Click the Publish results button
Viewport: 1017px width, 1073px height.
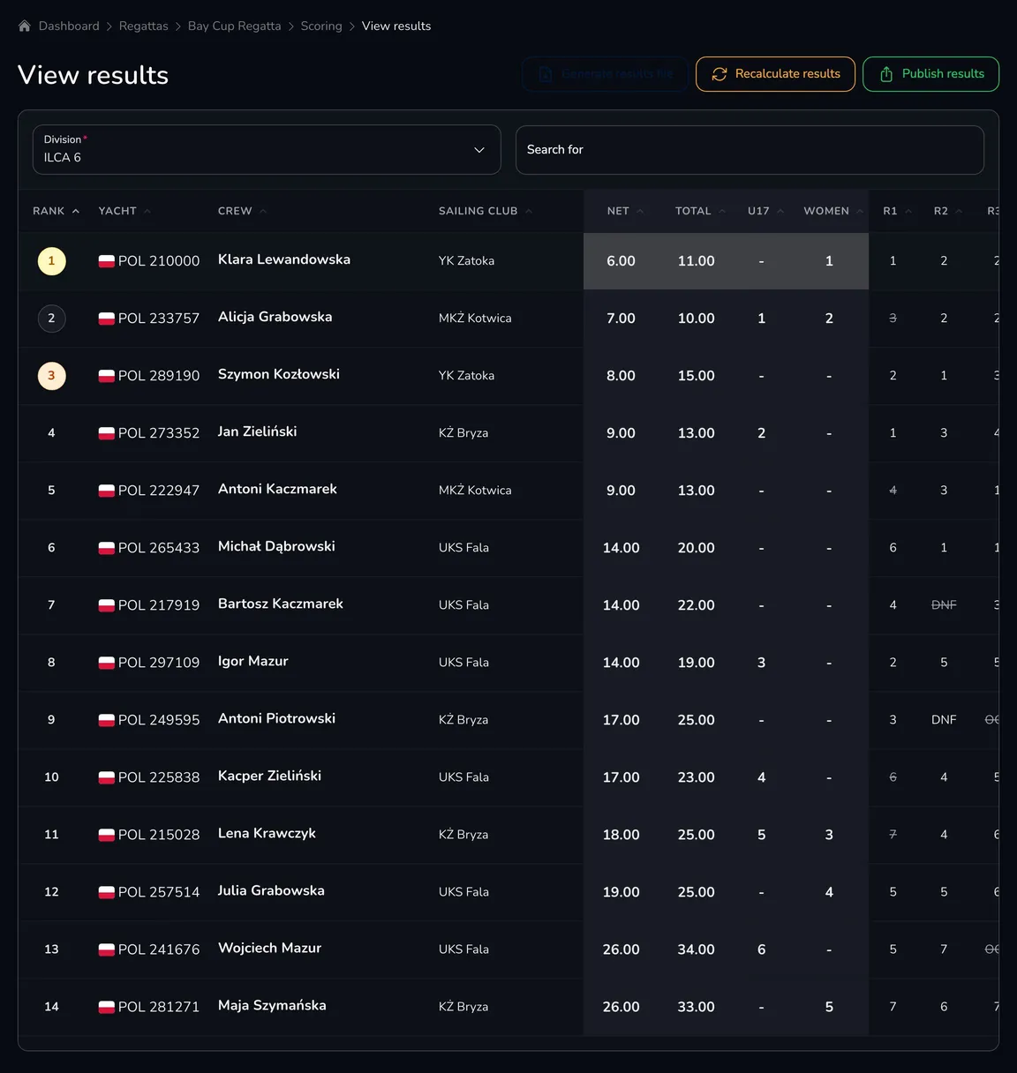click(930, 74)
